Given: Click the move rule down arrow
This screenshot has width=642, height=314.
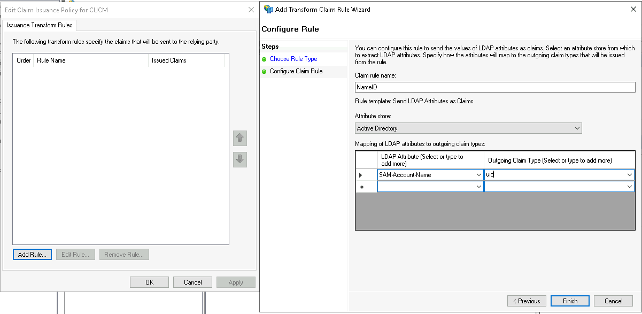Looking at the screenshot, I should [240, 159].
